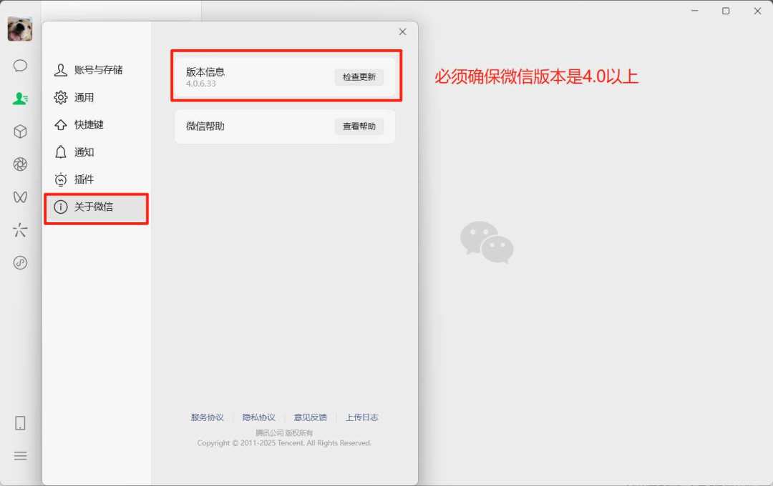The width and height of the screenshot is (773, 486).
Task: Click the Tencent copyright text
Action: click(x=284, y=443)
